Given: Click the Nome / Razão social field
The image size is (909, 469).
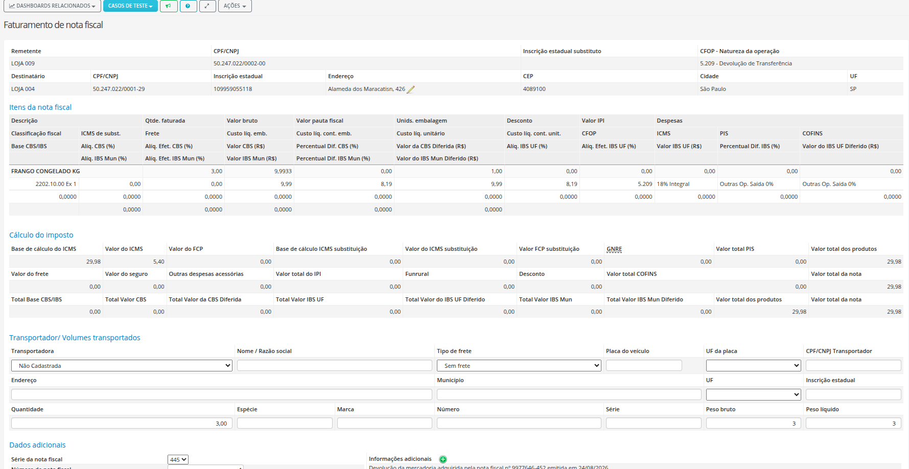Looking at the screenshot, I should [335, 366].
